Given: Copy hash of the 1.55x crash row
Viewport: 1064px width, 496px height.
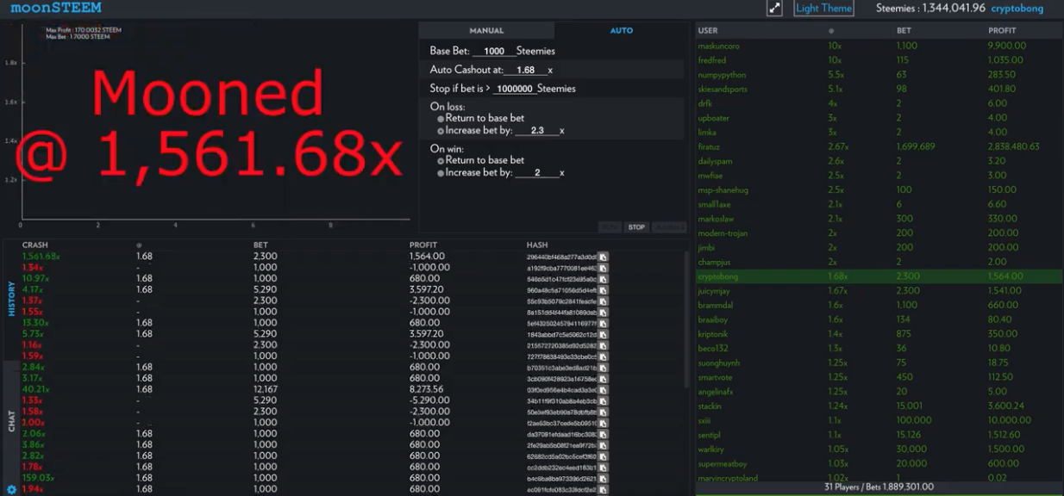Looking at the screenshot, I should pyautogui.click(x=604, y=312).
